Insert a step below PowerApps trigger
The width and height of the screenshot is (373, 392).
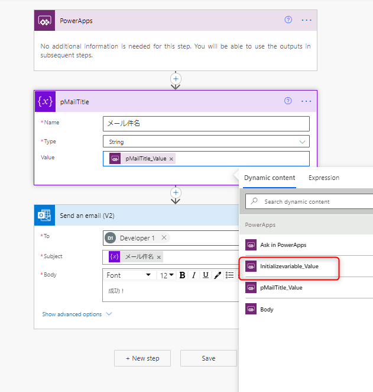(x=176, y=79)
